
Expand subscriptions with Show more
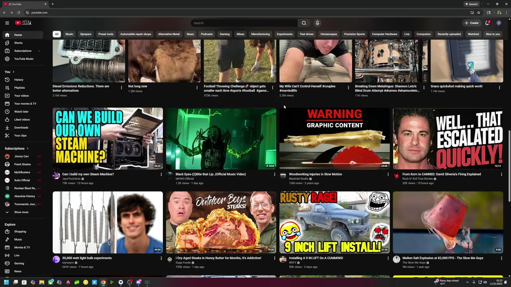[x=22, y=212]
